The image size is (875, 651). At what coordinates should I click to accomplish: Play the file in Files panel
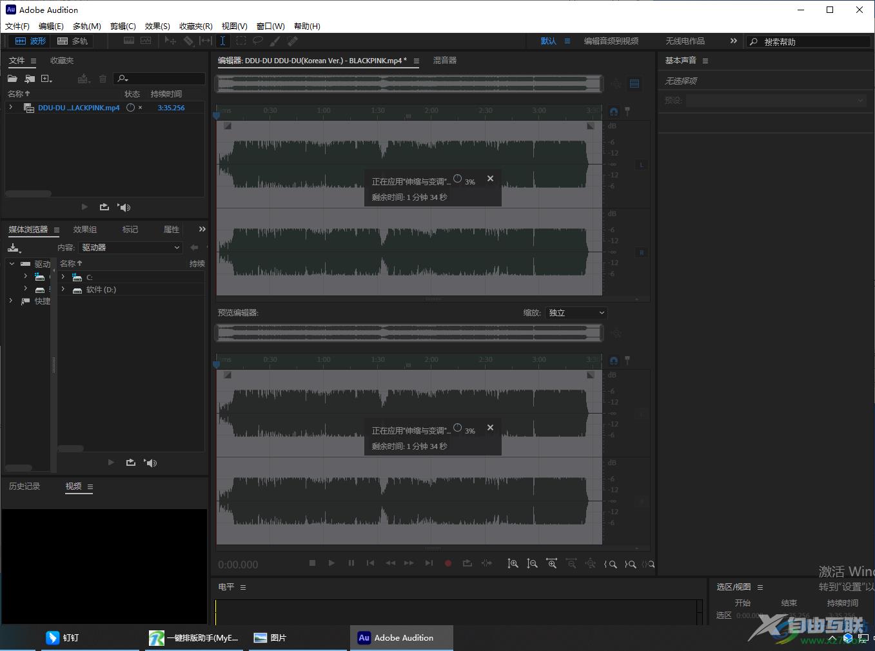click(84, 207)
